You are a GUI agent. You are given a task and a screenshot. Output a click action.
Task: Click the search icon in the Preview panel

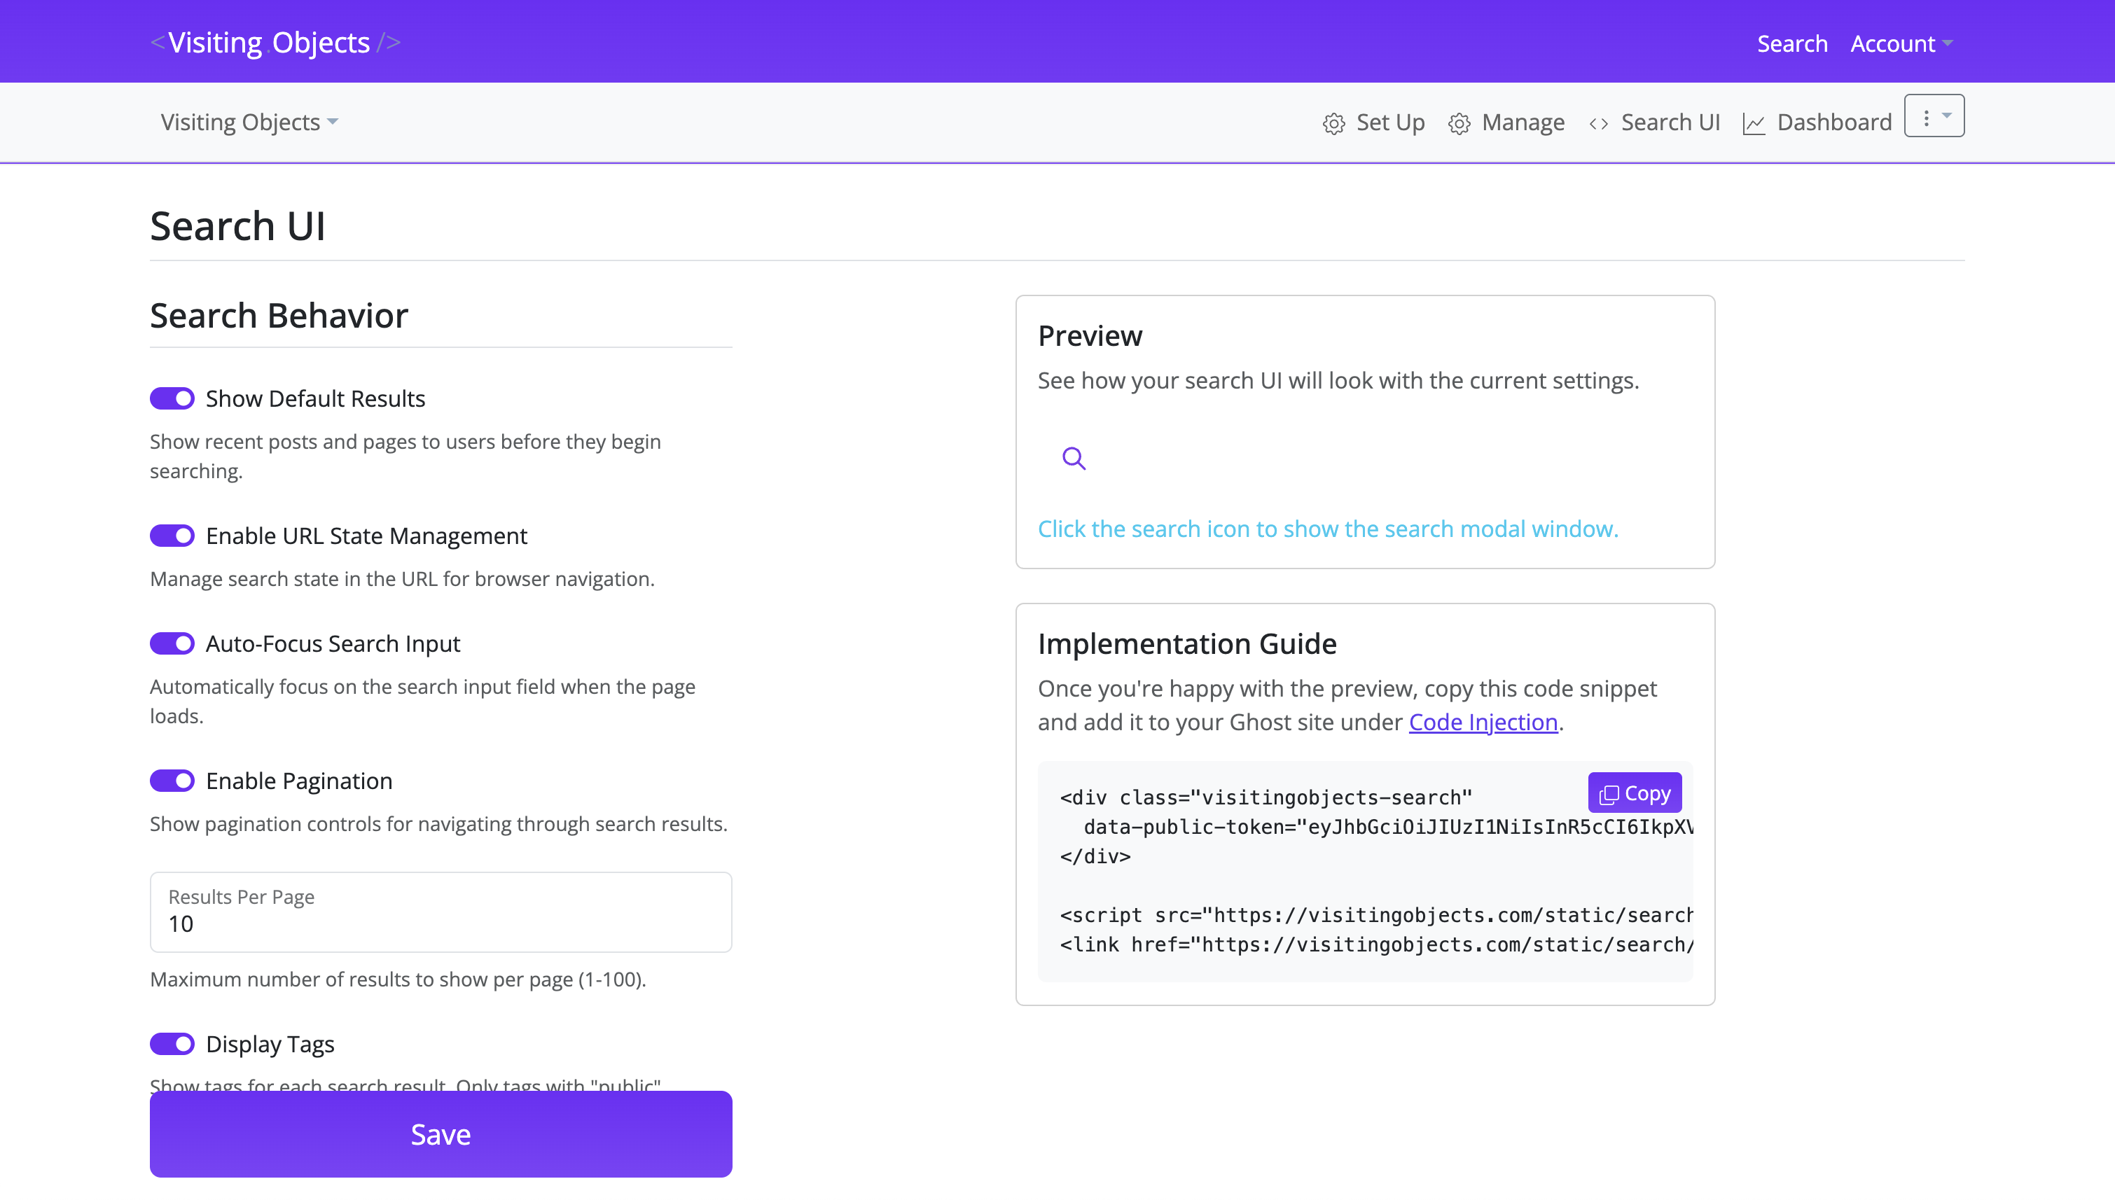tap(1073, 459)
